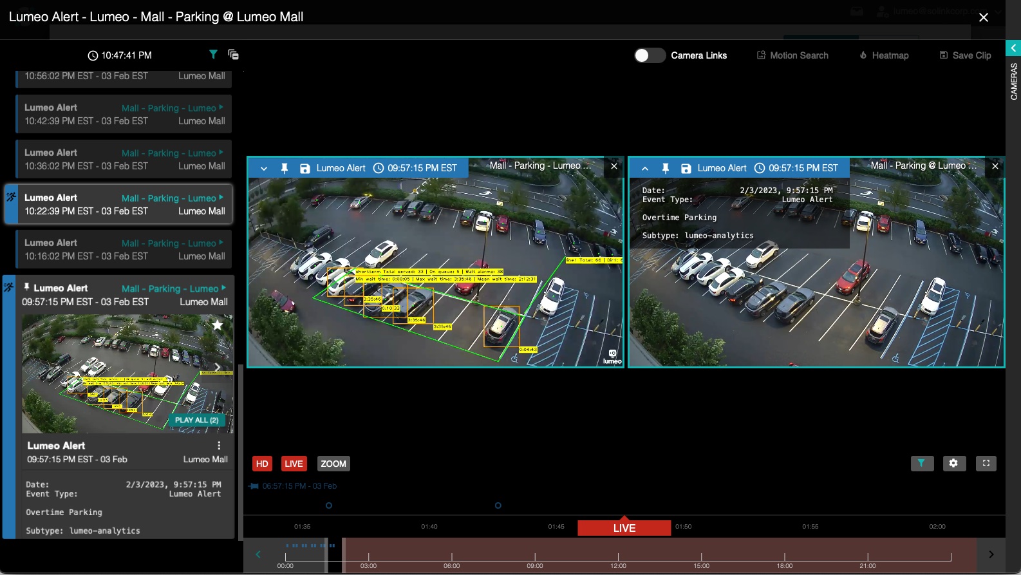This screenshot has height=575, width=1021.
Task: Go to next image in alert thumbnail
Action: coord(218,368)
